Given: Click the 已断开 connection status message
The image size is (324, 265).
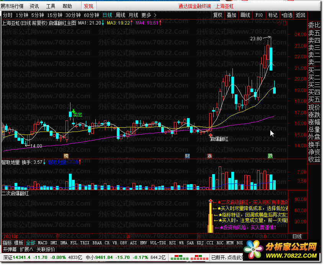Looking at the screenshot, I should (x=227, y=258).
